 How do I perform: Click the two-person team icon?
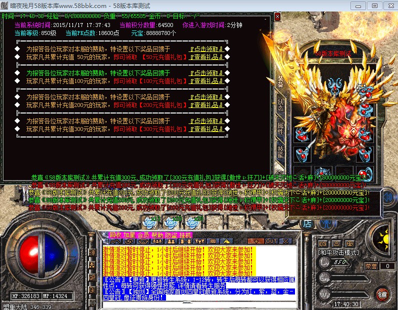[x=171, y=241]
